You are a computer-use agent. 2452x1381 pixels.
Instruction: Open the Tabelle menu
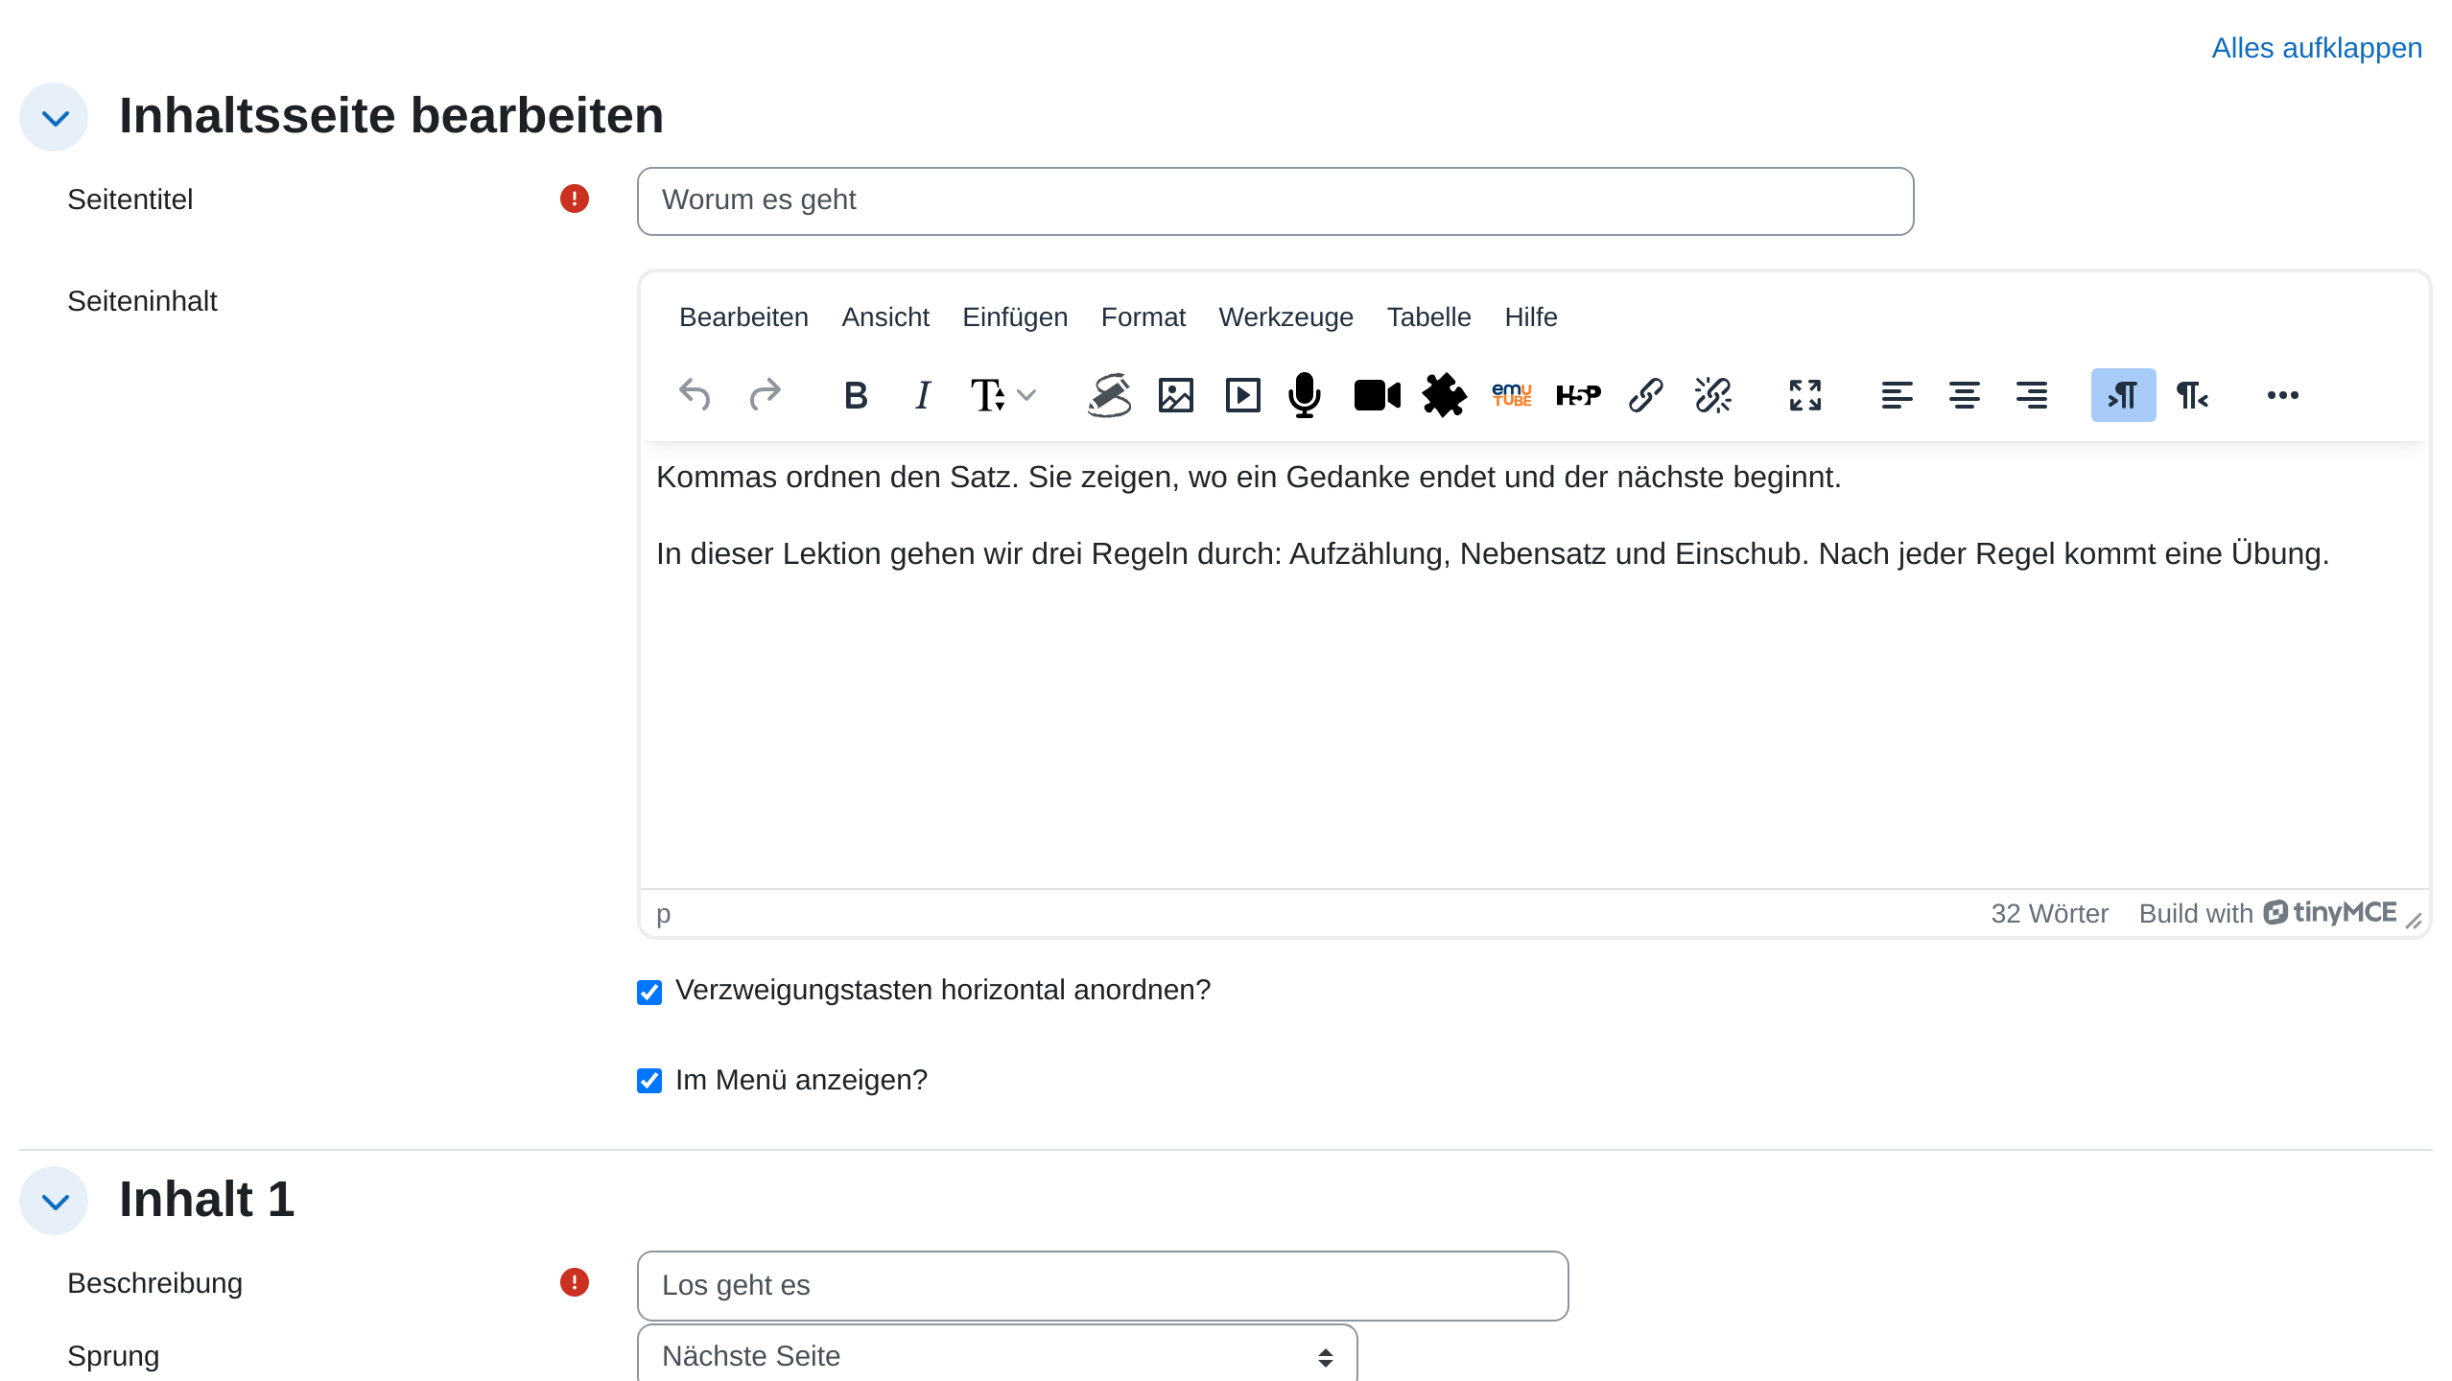pos(1428,317)
